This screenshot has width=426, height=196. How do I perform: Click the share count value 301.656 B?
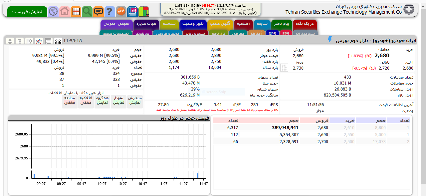coord(190,77)
